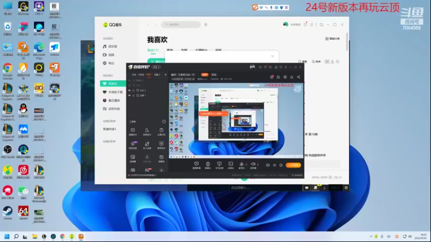Expand the tools panel circle button

point(164,122)
